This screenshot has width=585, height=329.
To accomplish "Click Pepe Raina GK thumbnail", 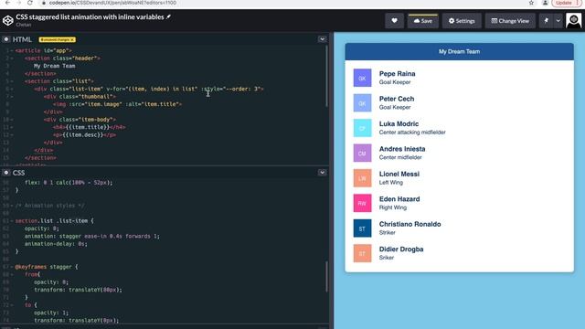I will tap(362, 78).
